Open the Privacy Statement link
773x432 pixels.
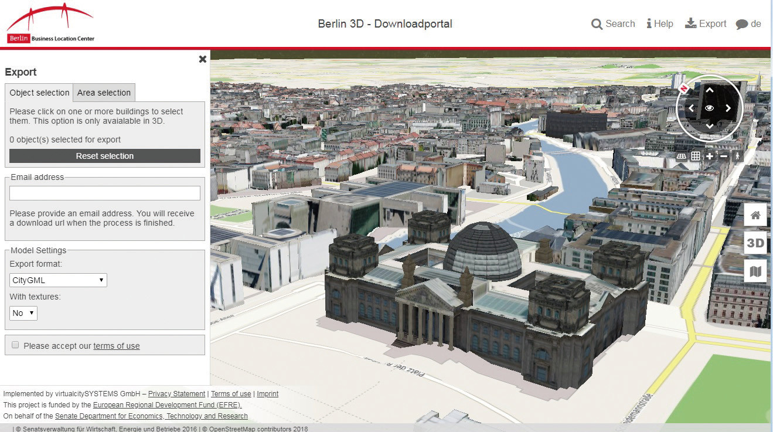tap(176, 394)
